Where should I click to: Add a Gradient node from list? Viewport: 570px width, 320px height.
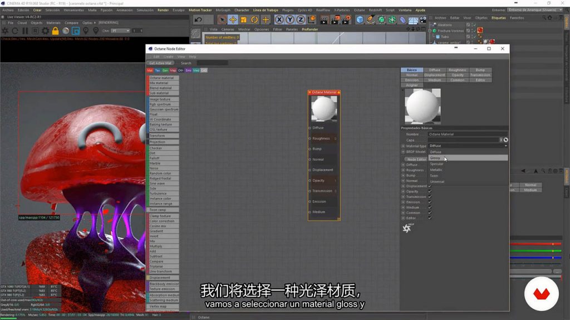click(x=163, y=231)
